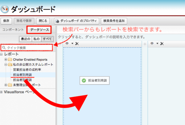Click the 私の非公開カスタムレポート open folder icon
The width and height of the screenshot is (185, 125).
[x=10, y=65]
